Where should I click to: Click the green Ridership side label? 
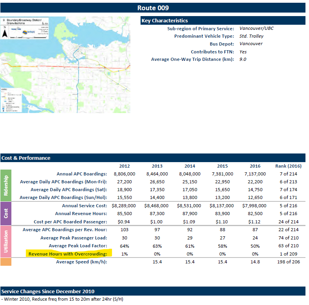pos(7,186)
